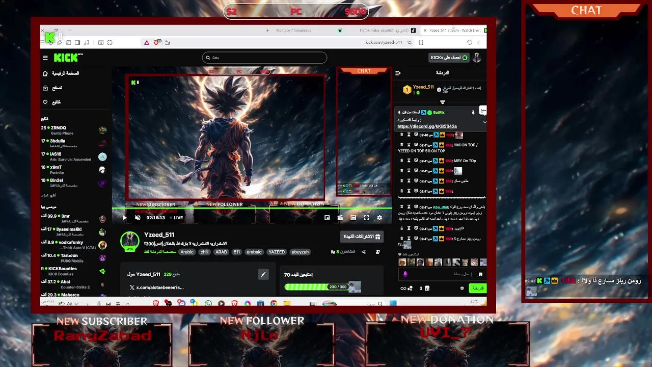Viewport: 652px width, 367px height.
Task: Reload the page in browser
Action: (470, 43)
